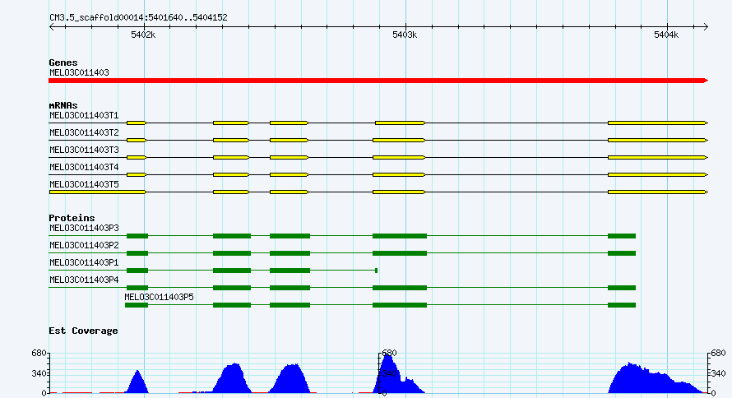The width and height of the screenshot is (732, 398).
Task: Click the 340 value on the right coverage scale
Action: pos(718,373)
